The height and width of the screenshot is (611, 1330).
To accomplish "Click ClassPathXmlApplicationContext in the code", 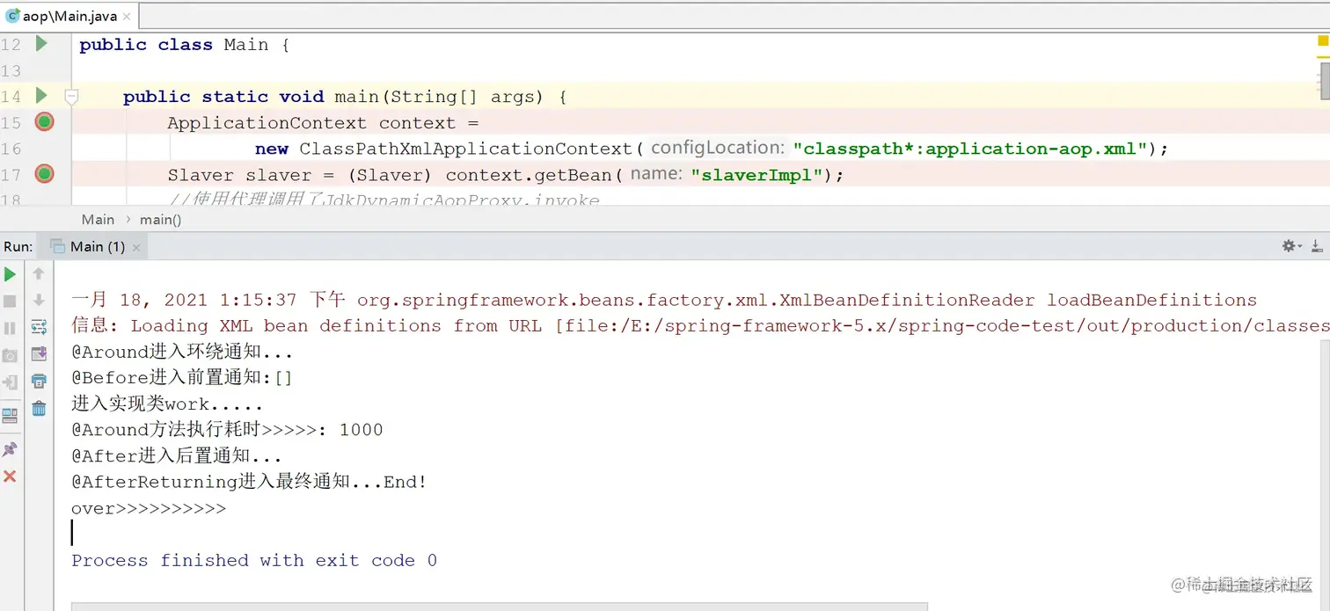I will [465, 149].
